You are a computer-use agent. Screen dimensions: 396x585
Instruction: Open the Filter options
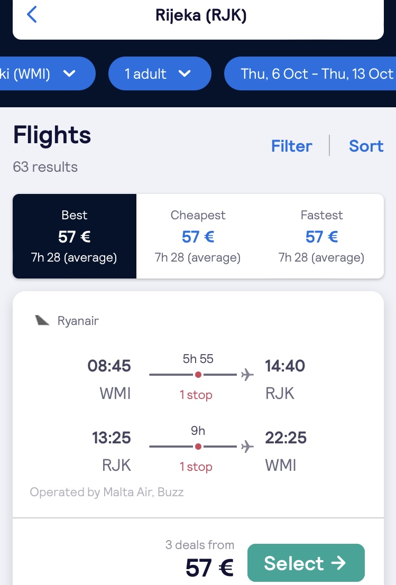tap(291, 146)
